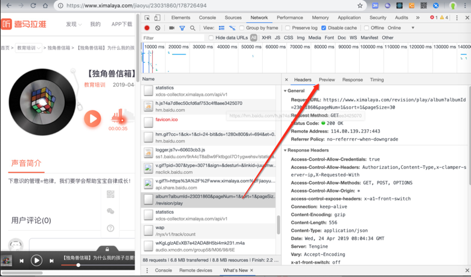
Task: Click the QR code share icon on page
Action: pos(111,194)
